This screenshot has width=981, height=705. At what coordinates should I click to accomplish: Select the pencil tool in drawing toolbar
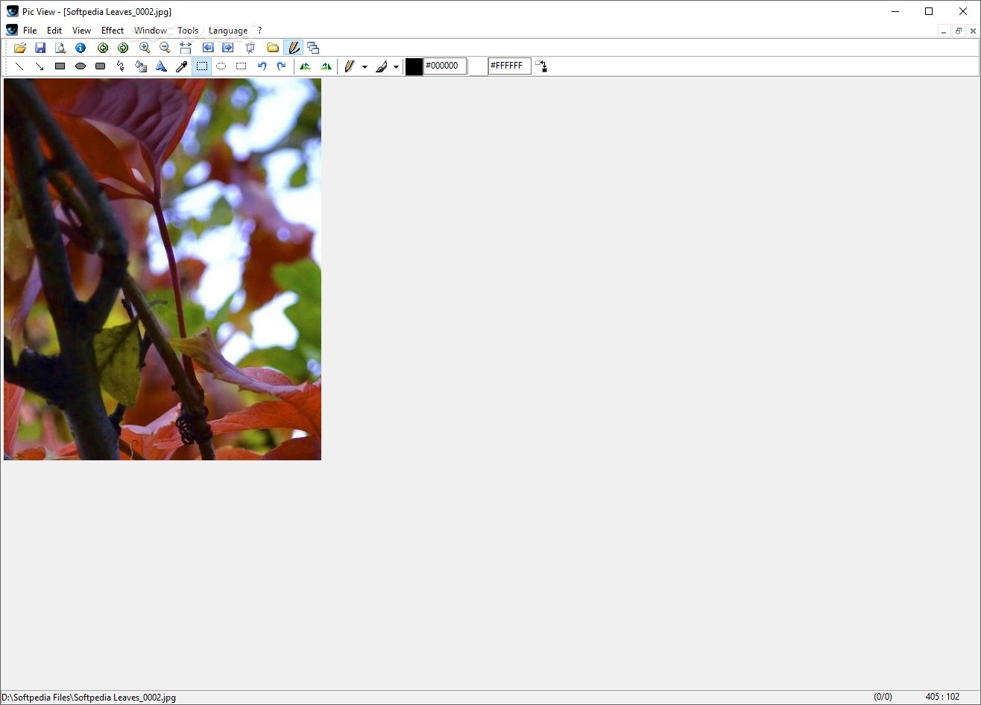pyautogui.click(x=349, y=66)
